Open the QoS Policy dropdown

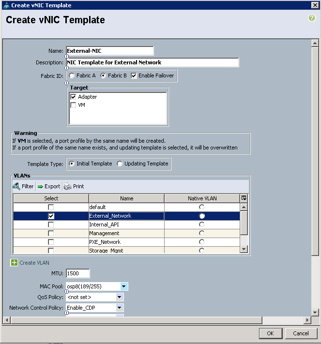120,297
